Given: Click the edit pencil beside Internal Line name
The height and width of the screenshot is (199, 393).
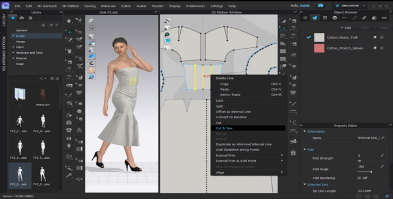Looking at the screenshot, I should click(x=383, y=138).
